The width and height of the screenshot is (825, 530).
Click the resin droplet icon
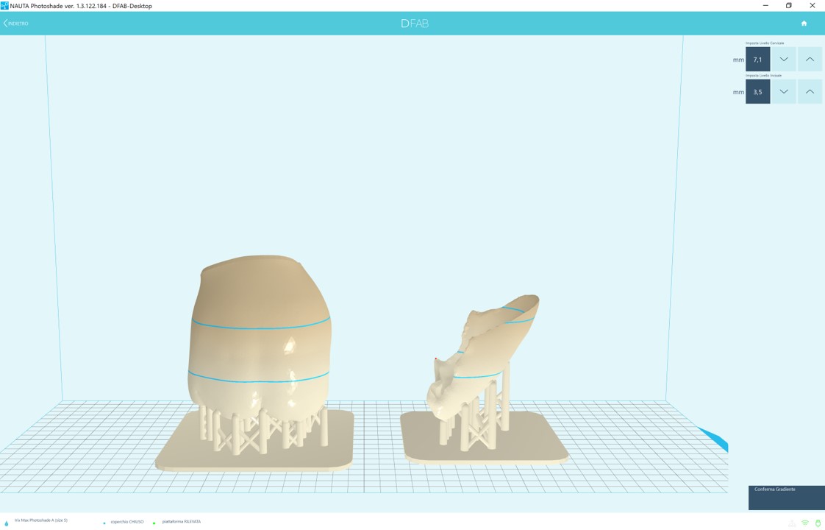(x=6, y=523)
